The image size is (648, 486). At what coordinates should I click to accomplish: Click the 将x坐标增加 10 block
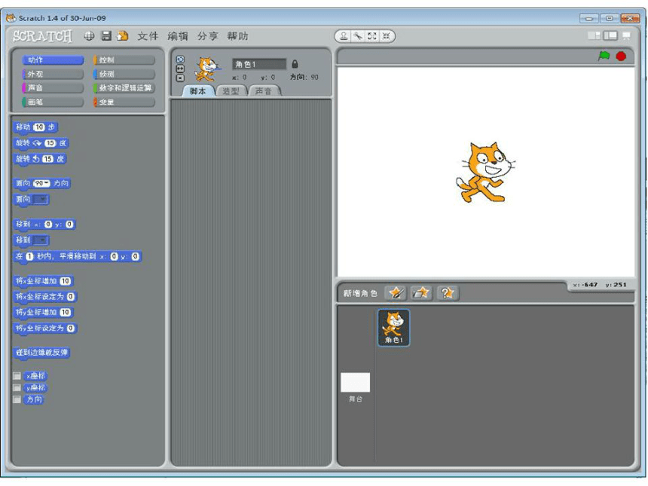44,282
